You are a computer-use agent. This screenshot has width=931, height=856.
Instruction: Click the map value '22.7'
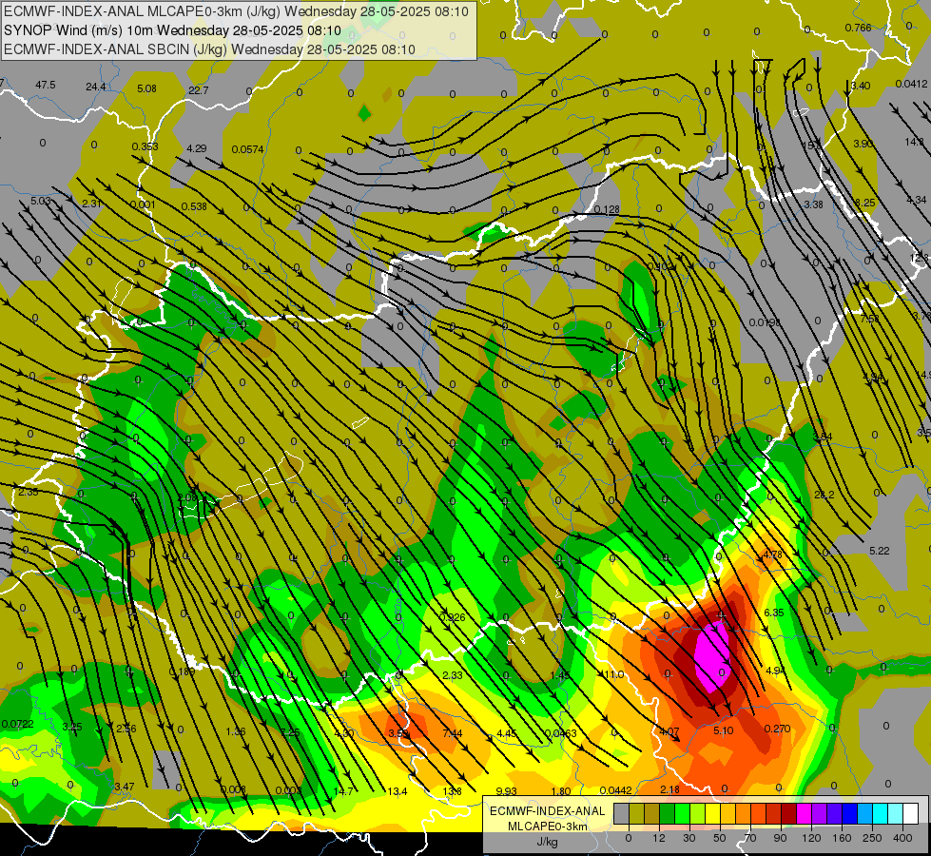point(199,90)
